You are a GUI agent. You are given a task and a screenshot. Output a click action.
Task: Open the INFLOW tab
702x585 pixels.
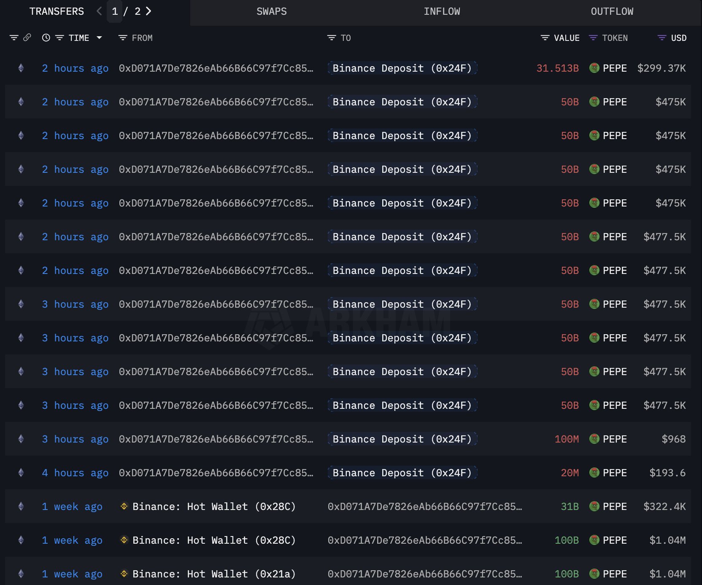point(442,12)
